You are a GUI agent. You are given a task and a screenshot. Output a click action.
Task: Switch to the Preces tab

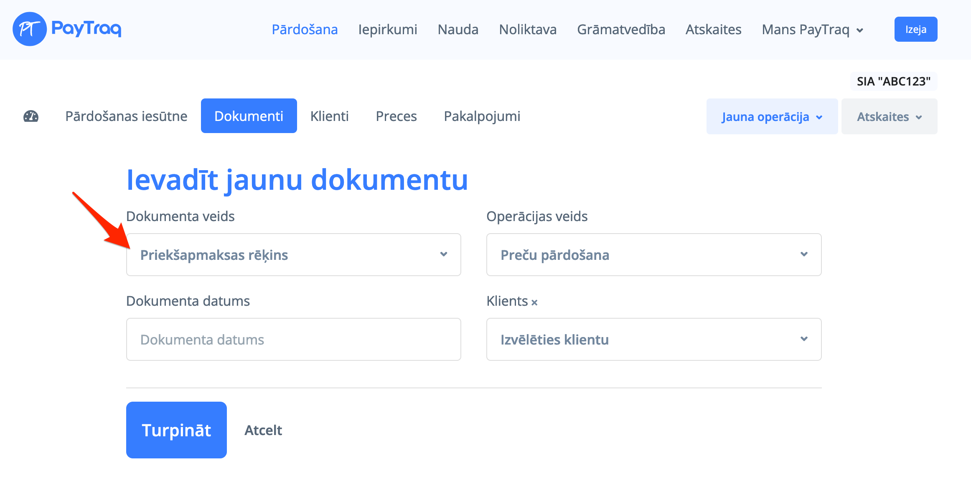point(396,116)
